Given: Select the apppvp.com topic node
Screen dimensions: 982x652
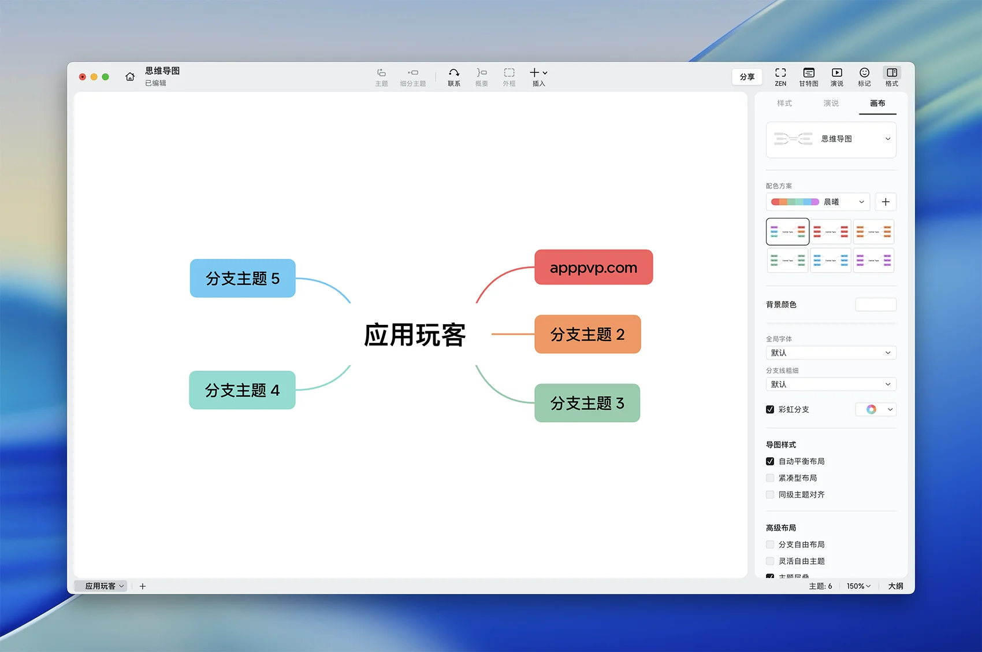Looking at the screenshot, I should pyautogui.click(x=593, y=268).
